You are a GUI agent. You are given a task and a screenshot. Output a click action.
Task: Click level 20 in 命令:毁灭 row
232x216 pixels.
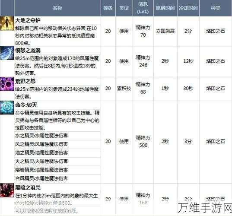coord(108,141)
